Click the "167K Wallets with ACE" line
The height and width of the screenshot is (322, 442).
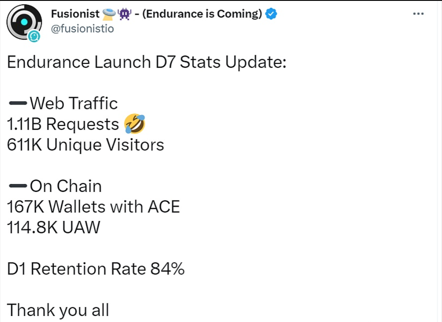coord(93,207)
